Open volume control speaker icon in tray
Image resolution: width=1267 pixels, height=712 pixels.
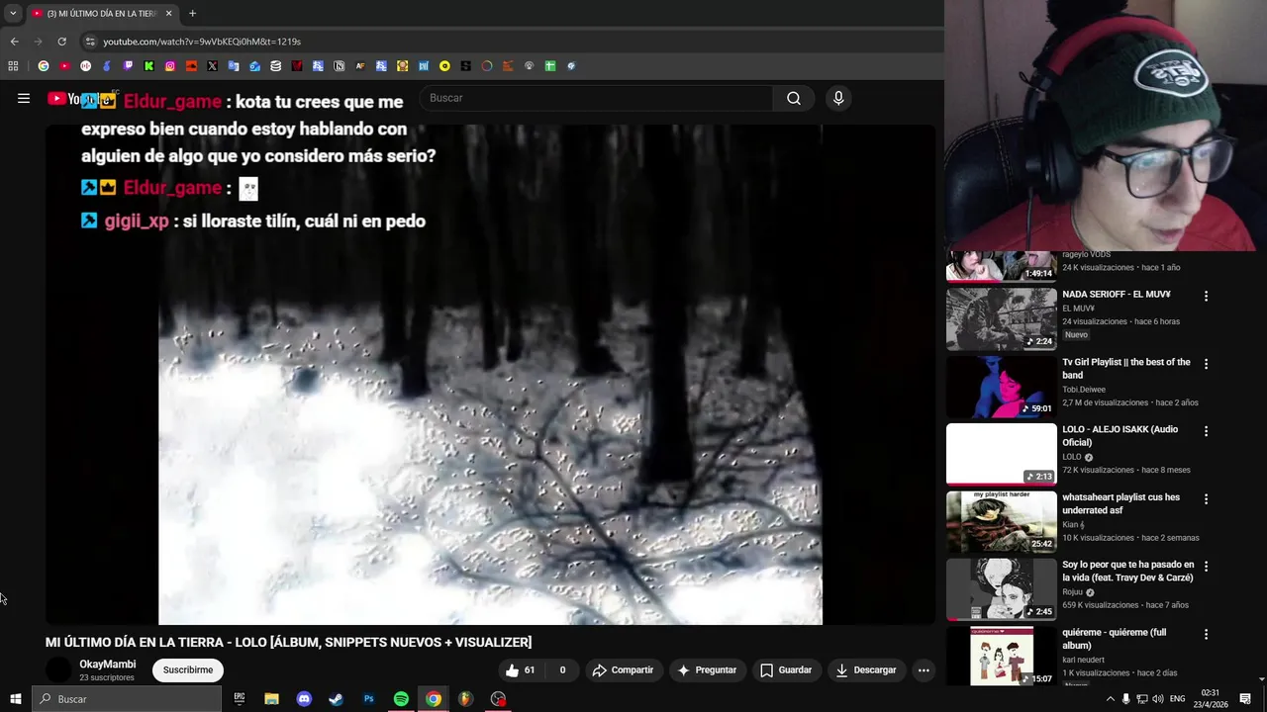click(1158, 699)
